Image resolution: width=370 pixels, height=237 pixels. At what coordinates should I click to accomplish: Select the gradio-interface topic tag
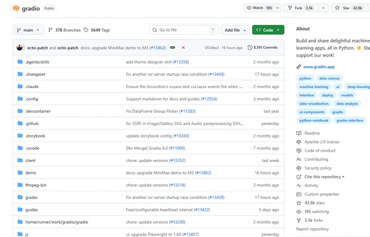350,121
